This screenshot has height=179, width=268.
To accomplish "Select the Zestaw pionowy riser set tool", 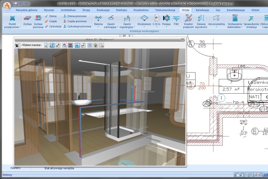I will [38, 22].
